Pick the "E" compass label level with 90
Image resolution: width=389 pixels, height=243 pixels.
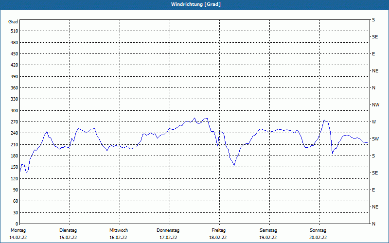373,190
